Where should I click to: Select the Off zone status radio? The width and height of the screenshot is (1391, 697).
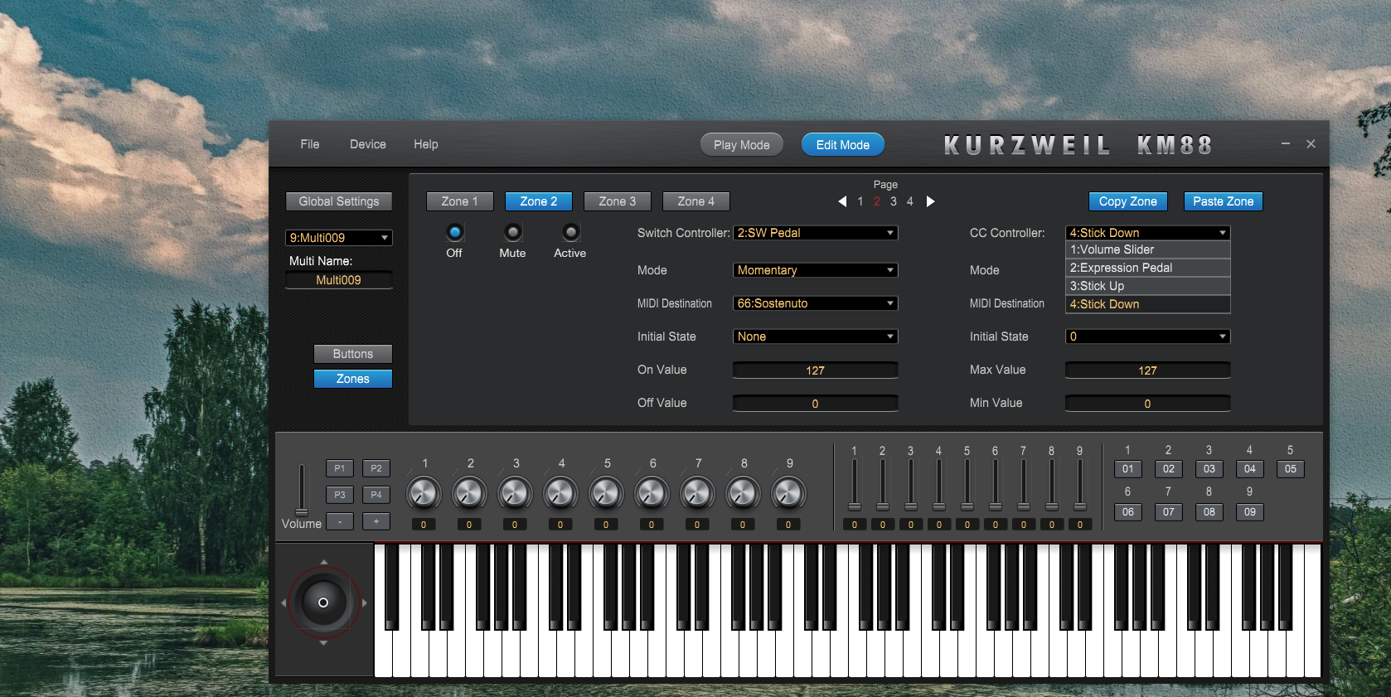point(454,232)
